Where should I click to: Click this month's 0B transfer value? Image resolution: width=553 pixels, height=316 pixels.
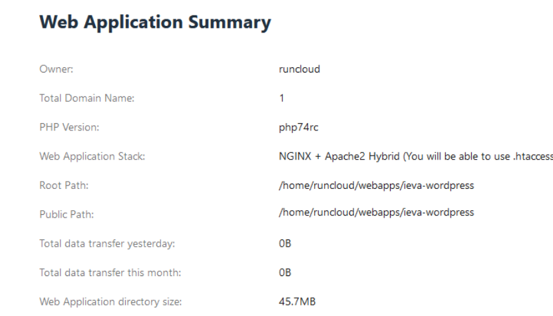point(285,273)
